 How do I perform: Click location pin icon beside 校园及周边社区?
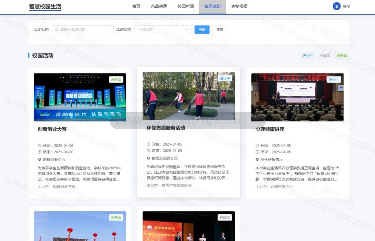pos(148,158)
